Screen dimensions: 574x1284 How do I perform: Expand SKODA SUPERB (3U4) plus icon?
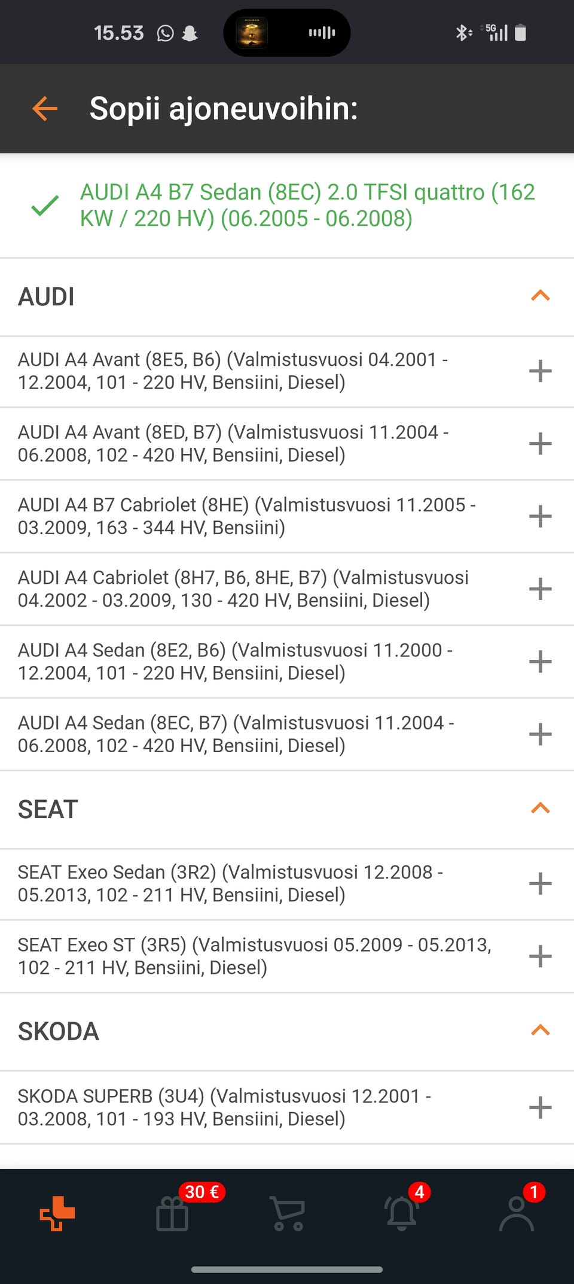(540, 1107)
